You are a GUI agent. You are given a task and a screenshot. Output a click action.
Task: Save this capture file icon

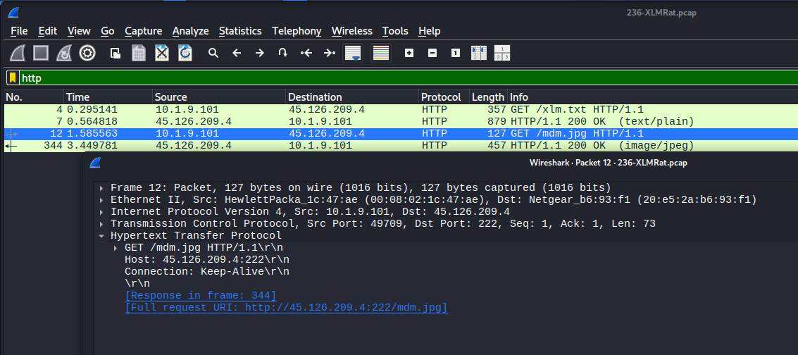coord(139,53)
